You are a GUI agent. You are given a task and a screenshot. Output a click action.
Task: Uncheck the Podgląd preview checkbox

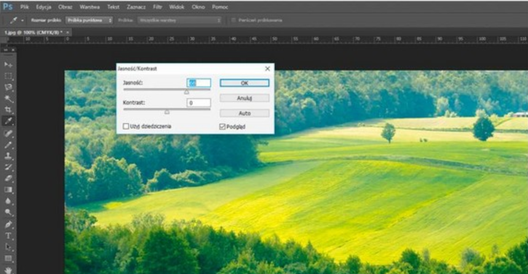tap(223, 126)
